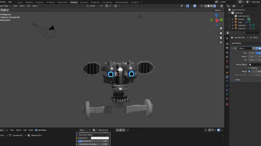Switch to the UV Editing workspace tab
261x146 pixels.
tap(50, 2)
